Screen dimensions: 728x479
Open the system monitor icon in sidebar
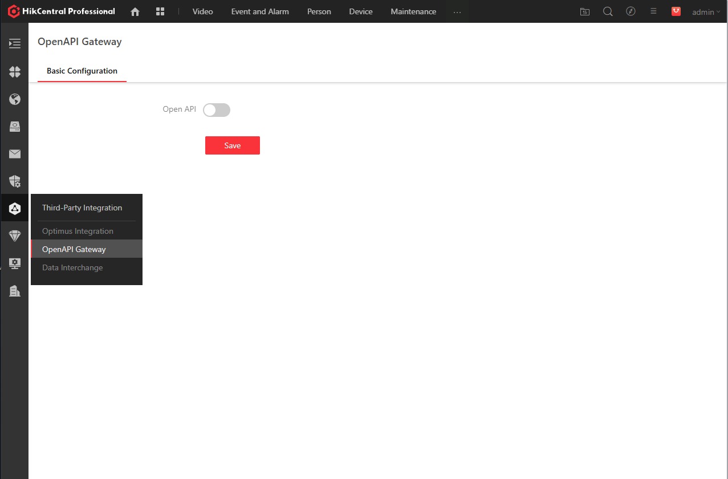click(15, 263)
